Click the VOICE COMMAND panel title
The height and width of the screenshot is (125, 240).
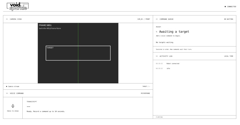pos(17,93)
